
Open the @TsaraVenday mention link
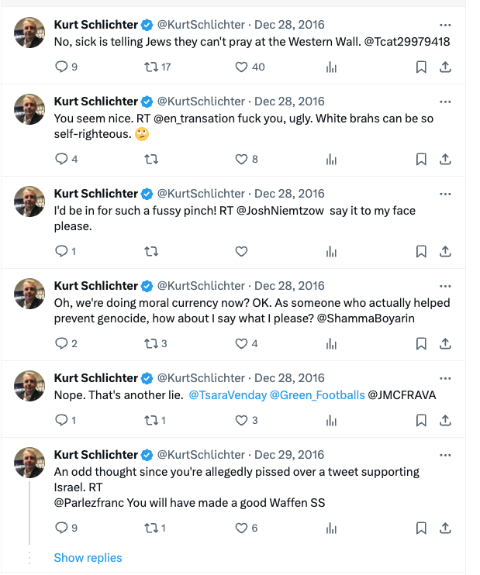[x=227, y=395]
